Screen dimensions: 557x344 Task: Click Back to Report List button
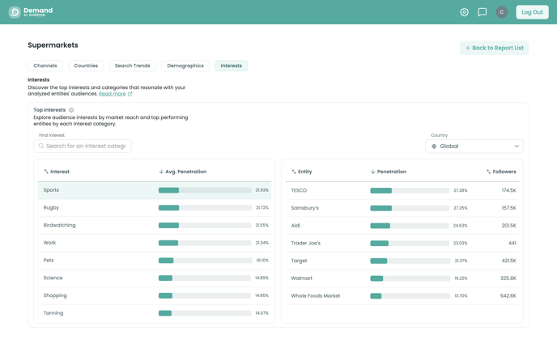(x=494, y=48)
